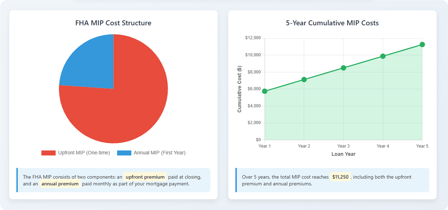
Task: Toggle the "Upfront MIP (One-time)" legend label
Action: pyautogui.click(x=84, y=153)
